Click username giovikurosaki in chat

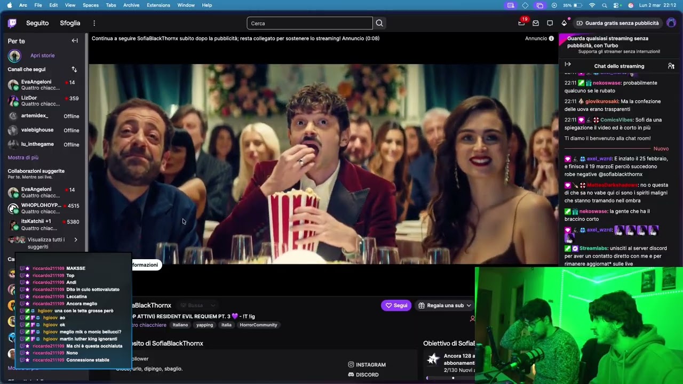[602, 101]
